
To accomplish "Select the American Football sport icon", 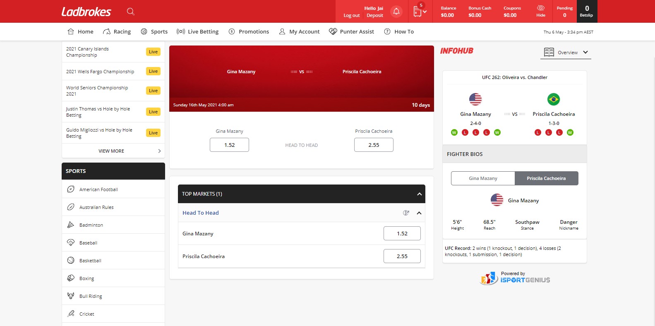I will click(71, 189).
